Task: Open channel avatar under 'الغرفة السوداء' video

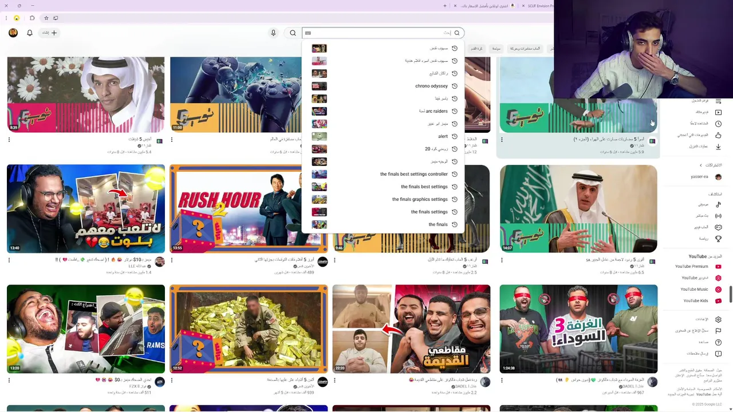Action: 652,382
